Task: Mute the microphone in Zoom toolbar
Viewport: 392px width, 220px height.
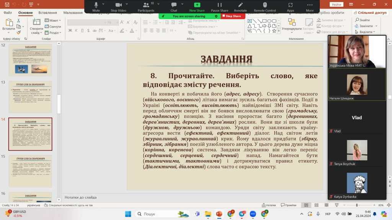Action: pos(96,5)
